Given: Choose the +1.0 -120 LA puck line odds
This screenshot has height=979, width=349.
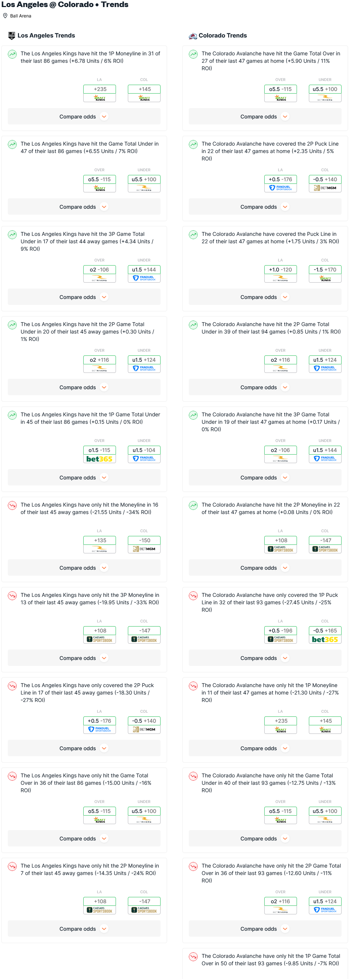Looking at the screenshot, I should tap(280, 274).
